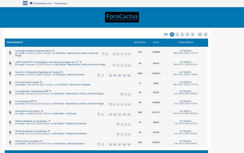This screenshot has height=153, width=244.
Task: View last post icon for 'Las tengo brutales' topic
Action: click(x=190, y=51)
